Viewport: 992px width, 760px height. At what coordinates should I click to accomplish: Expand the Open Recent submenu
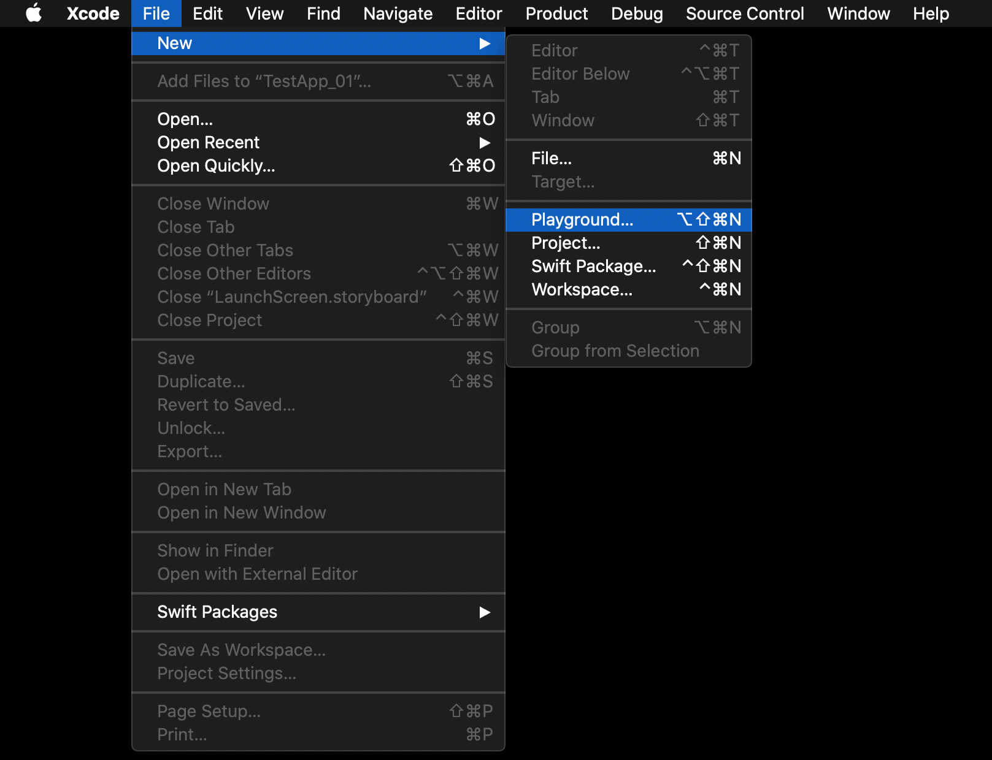point(318,142)
